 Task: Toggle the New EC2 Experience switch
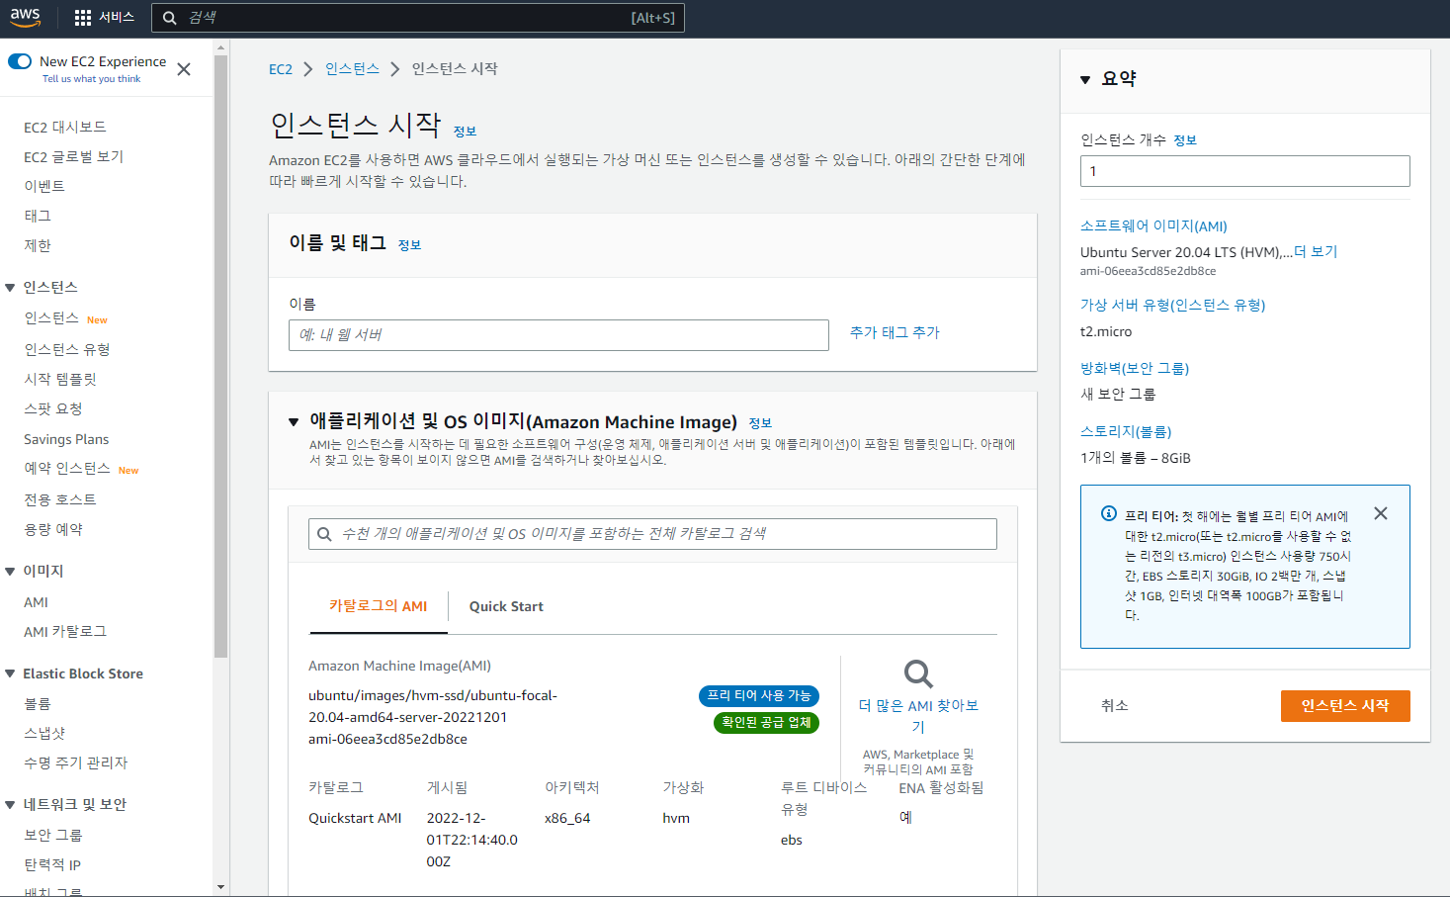pyautogui.click(x=20, y=61)
